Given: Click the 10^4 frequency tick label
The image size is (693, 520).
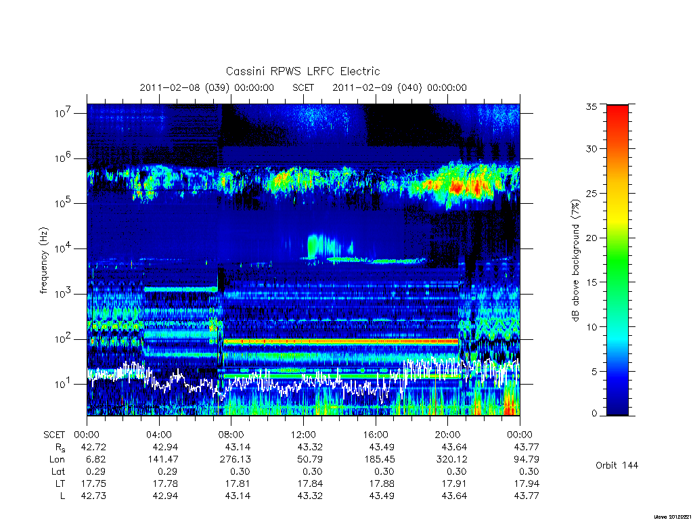Looking at the screenshot, I should 63,248.
